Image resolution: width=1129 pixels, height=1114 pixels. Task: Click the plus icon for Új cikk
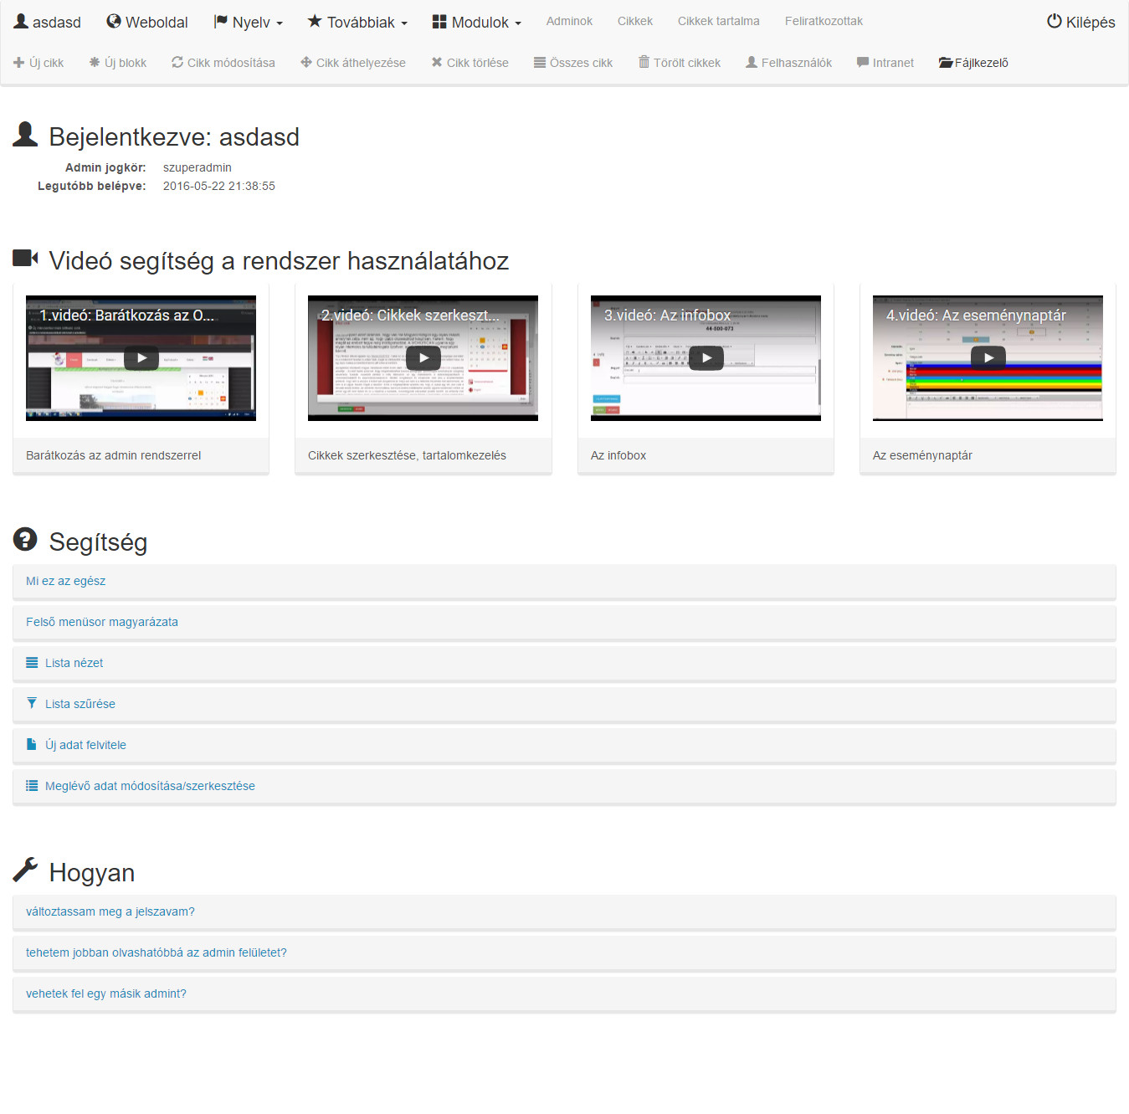[18, 63]
